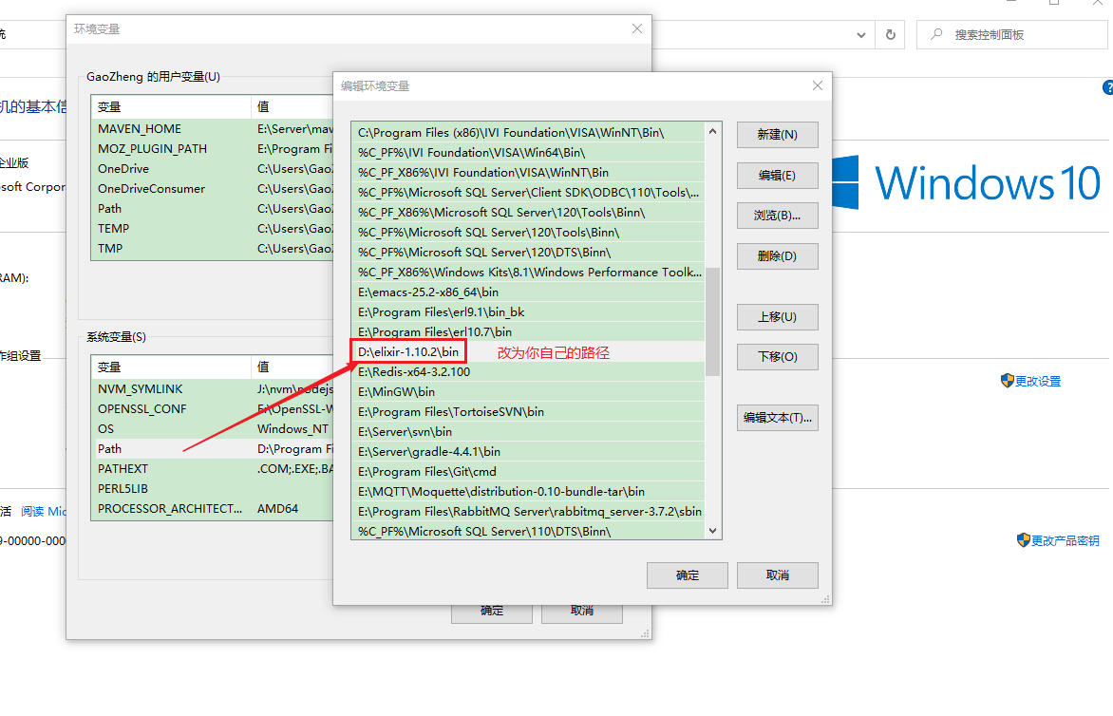Screen dimensions: 1113x716
Task: Select Windows Kits\8.1 Performance Toolkit entry
Action: point(528,273)
